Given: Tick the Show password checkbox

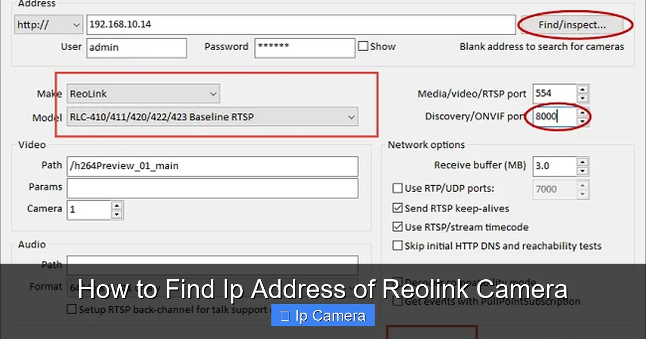Looking at the screenshot, I should coord(363,46).
